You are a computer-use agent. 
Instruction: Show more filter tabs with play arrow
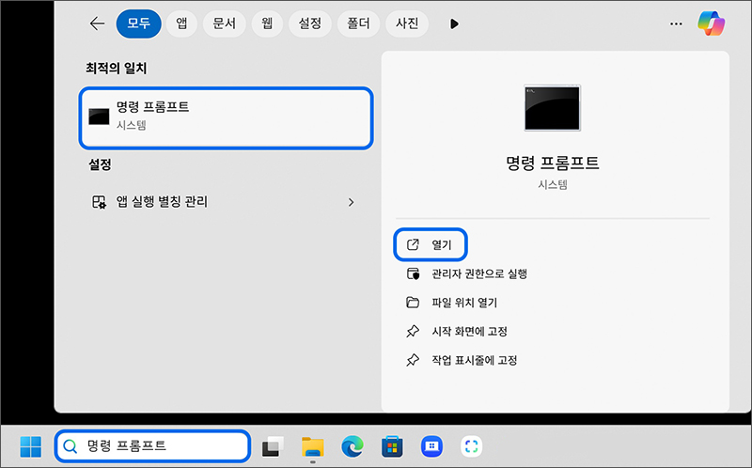[x=454, y=24]
